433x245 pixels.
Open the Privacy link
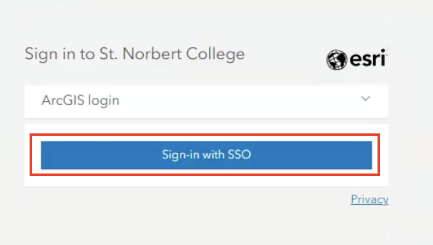pos(369,199)
